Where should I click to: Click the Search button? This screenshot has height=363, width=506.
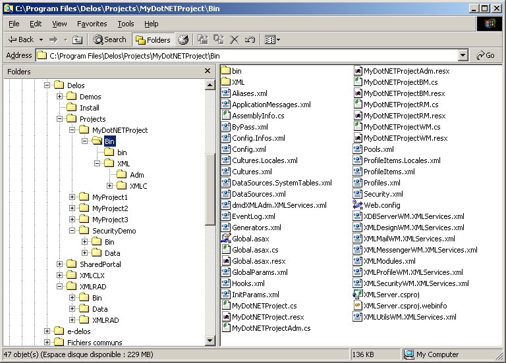pyautogui.click(x=109, y=39)
